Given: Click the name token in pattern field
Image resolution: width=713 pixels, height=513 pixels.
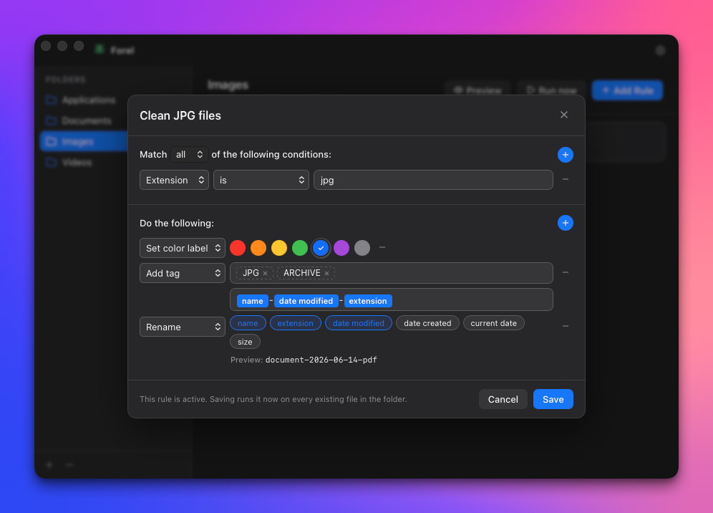Looking at the screenshot, I should pyautogui.click(x=253, y=301).
